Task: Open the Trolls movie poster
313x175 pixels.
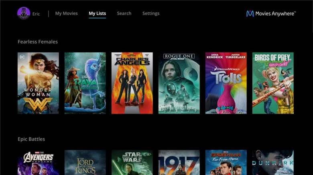Action: [226, 83]
